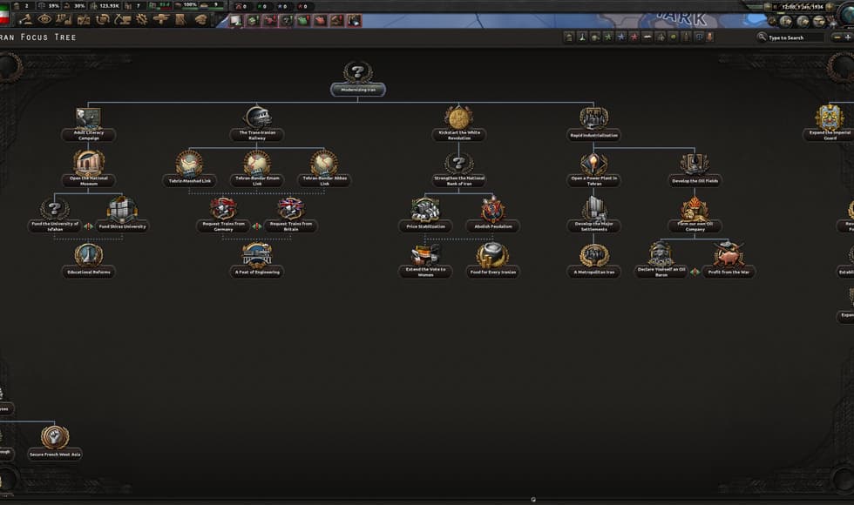Select Strengthen the National Bank of Iran focus
This screenshot has width=854, height=505.
point(458,169)
